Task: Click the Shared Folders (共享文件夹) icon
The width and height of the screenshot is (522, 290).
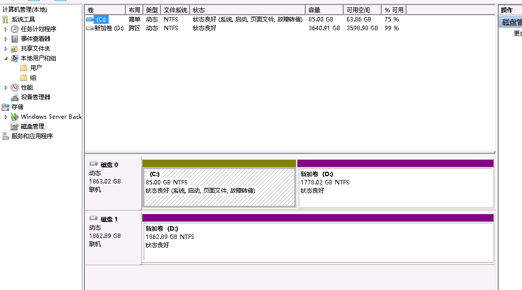Action: click(14, 49)
